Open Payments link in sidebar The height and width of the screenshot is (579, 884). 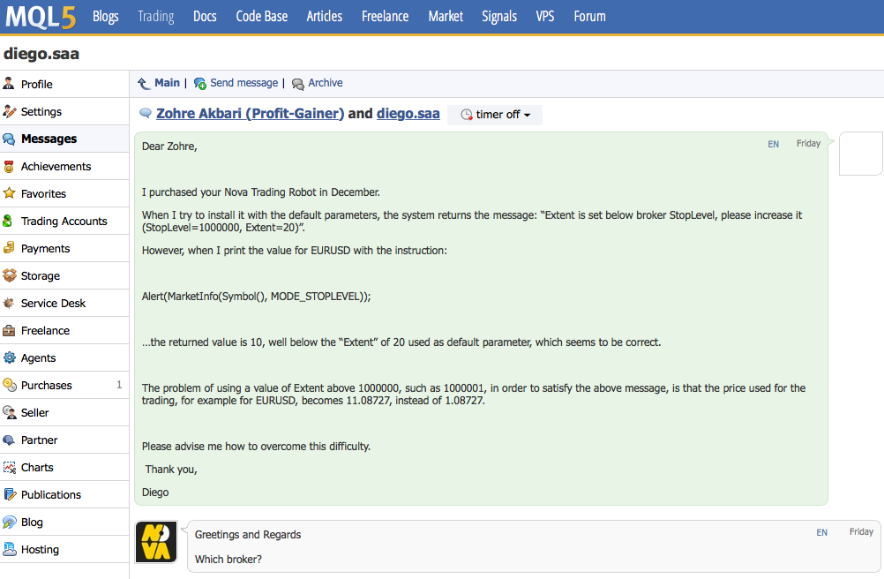(45, 249)
